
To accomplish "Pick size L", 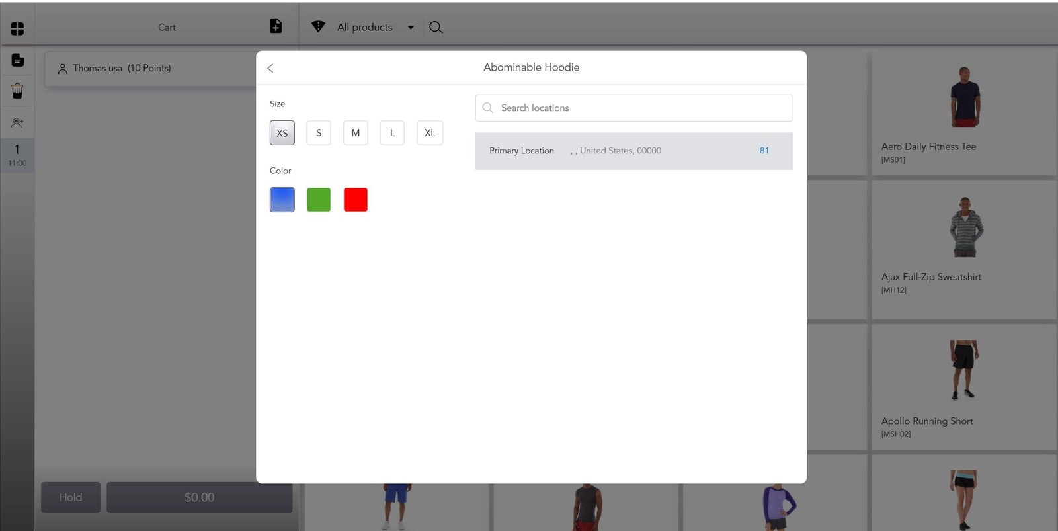I will (x=392, y=133).
